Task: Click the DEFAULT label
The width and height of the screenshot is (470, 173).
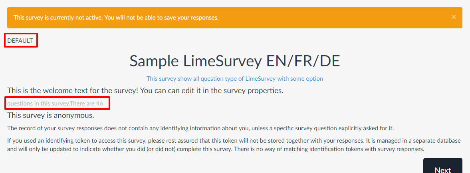Action: [x=20, y=40]
